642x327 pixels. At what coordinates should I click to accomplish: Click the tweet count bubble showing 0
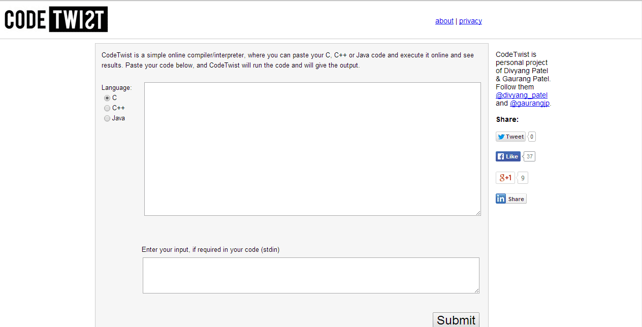(x=532, y=137)
